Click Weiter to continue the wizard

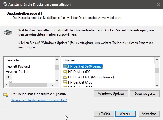[x=125, y=114]
